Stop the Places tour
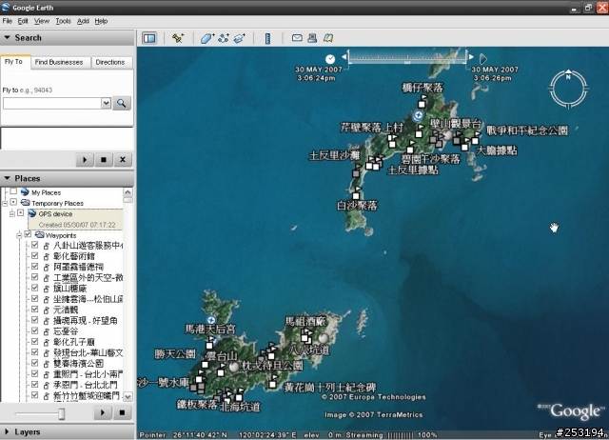609x440 pixels. (x=122, y=412)
